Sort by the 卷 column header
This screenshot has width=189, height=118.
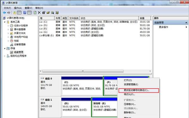[x=47, y=18]
